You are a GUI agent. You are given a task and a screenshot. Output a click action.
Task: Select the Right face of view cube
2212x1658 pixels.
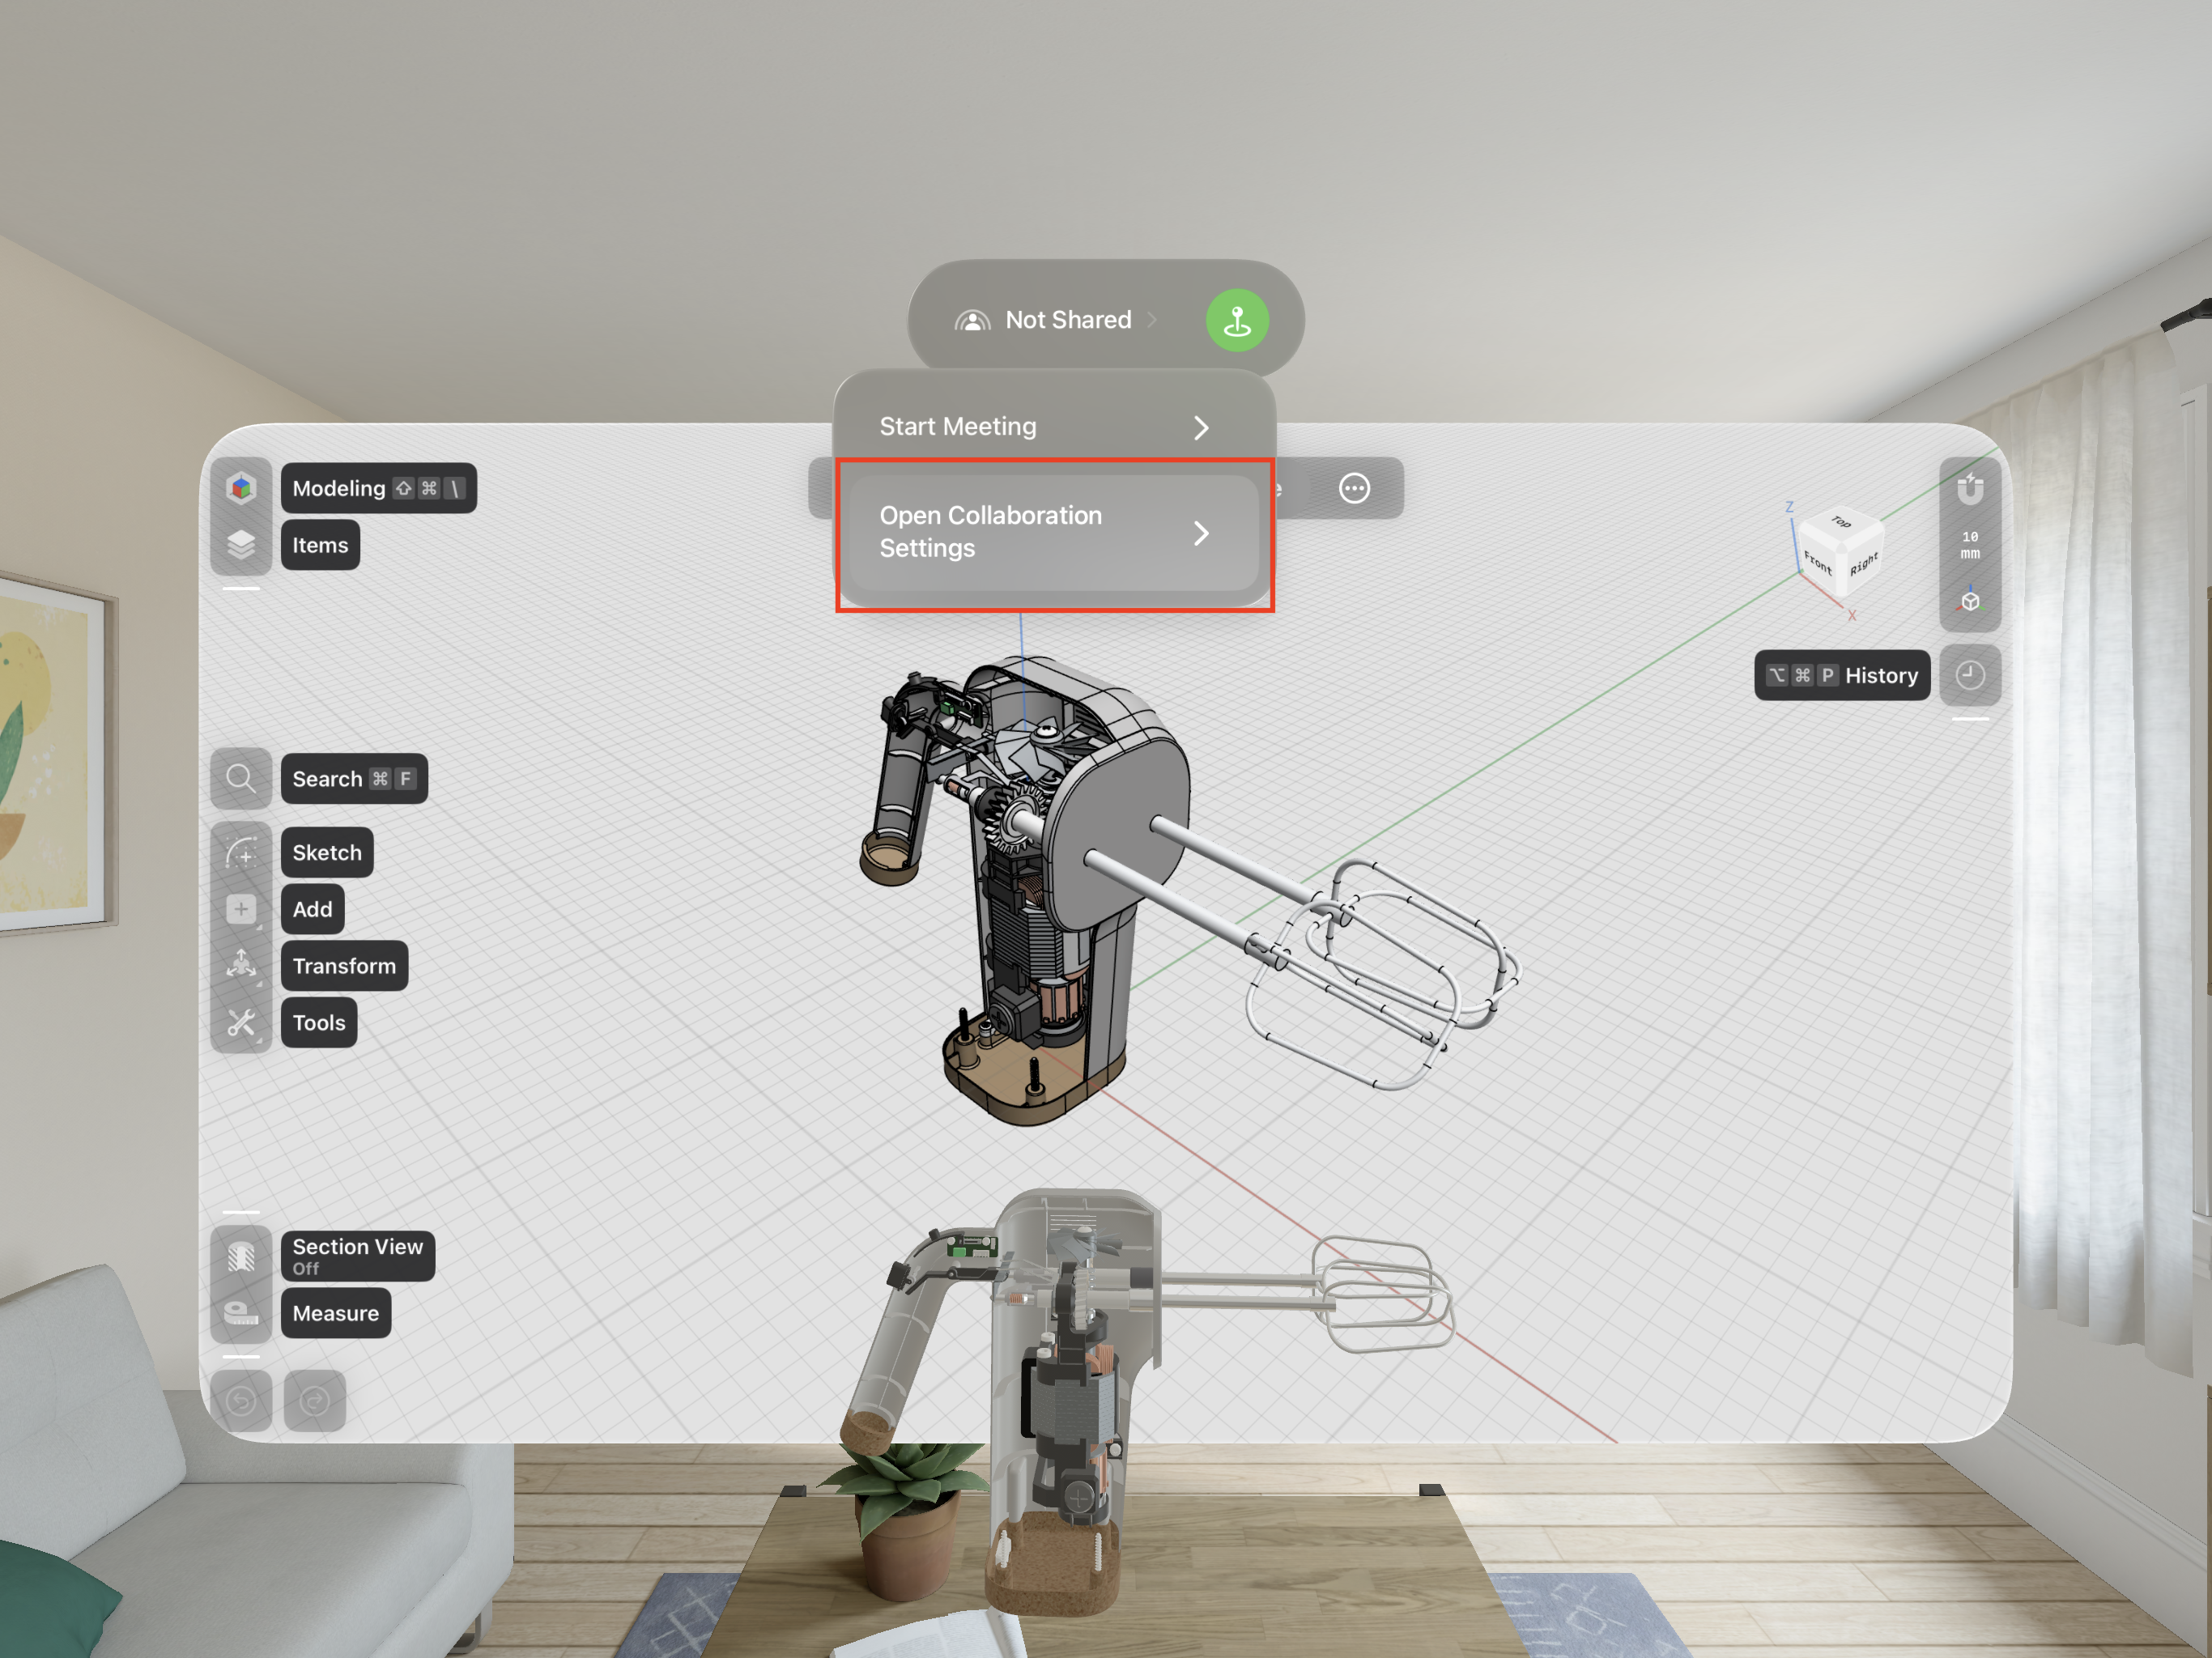pyautogui.click(x=1863, y=563)
